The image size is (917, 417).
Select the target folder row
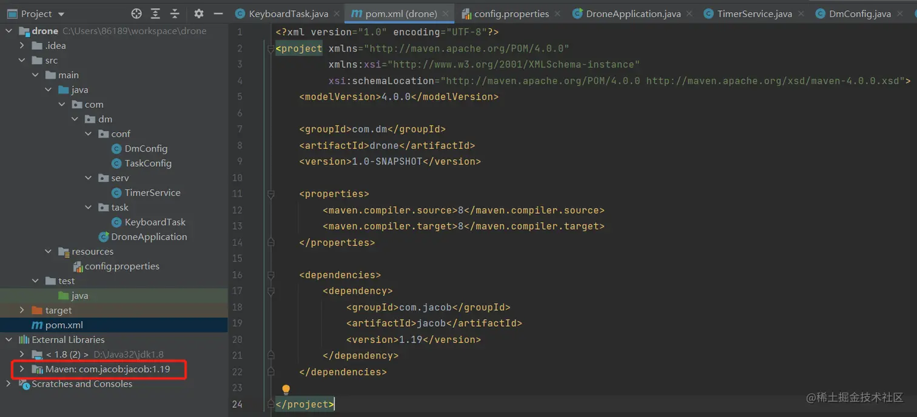[x=113, y=310]
